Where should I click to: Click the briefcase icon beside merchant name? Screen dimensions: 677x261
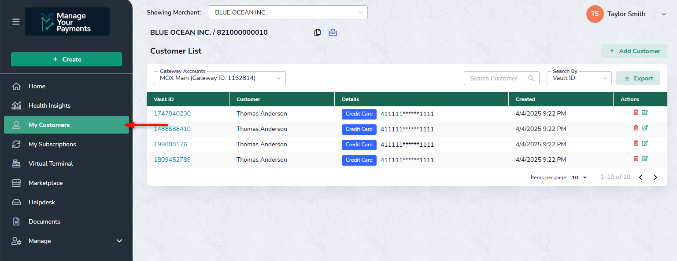(x=333, y=33)
